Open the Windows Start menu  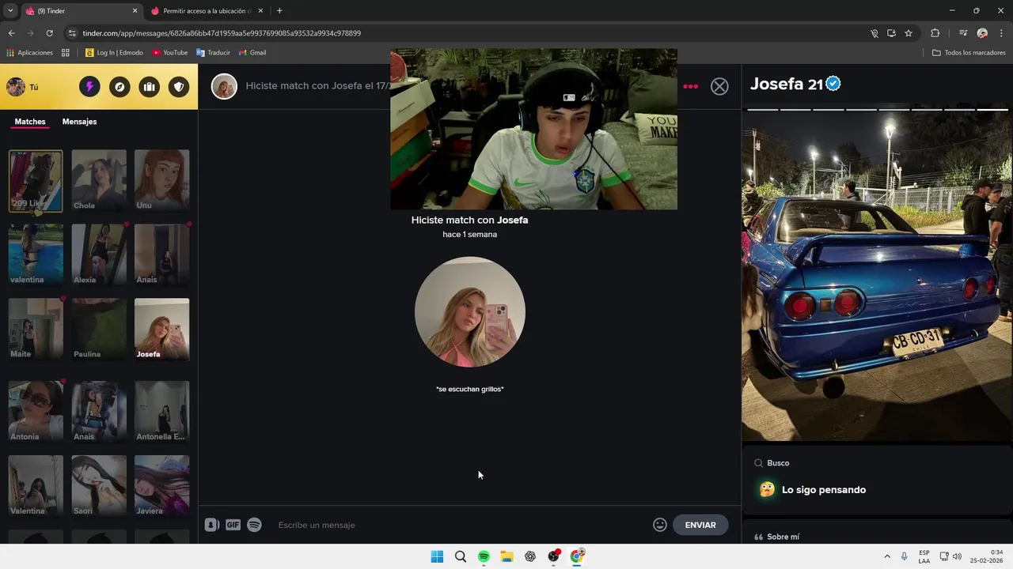pyautogui.click(x=437, y=556)
